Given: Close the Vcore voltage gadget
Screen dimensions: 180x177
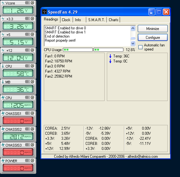Looking at the screenshot, I should (x=32, y=3).
